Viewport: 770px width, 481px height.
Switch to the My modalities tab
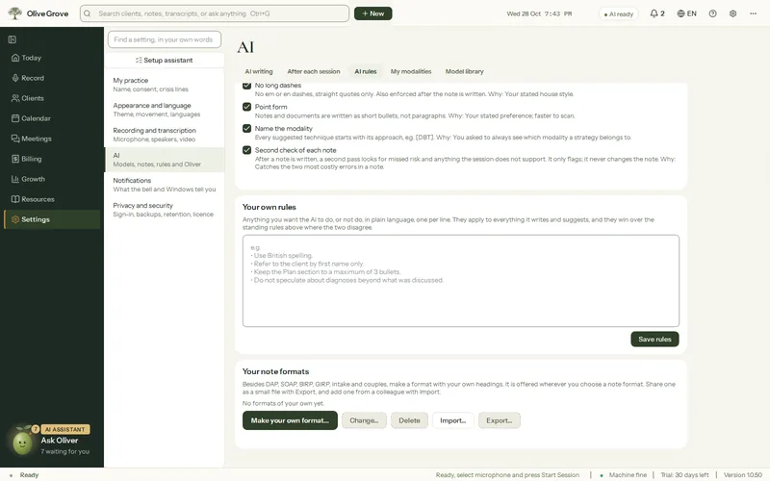[411, 71]
